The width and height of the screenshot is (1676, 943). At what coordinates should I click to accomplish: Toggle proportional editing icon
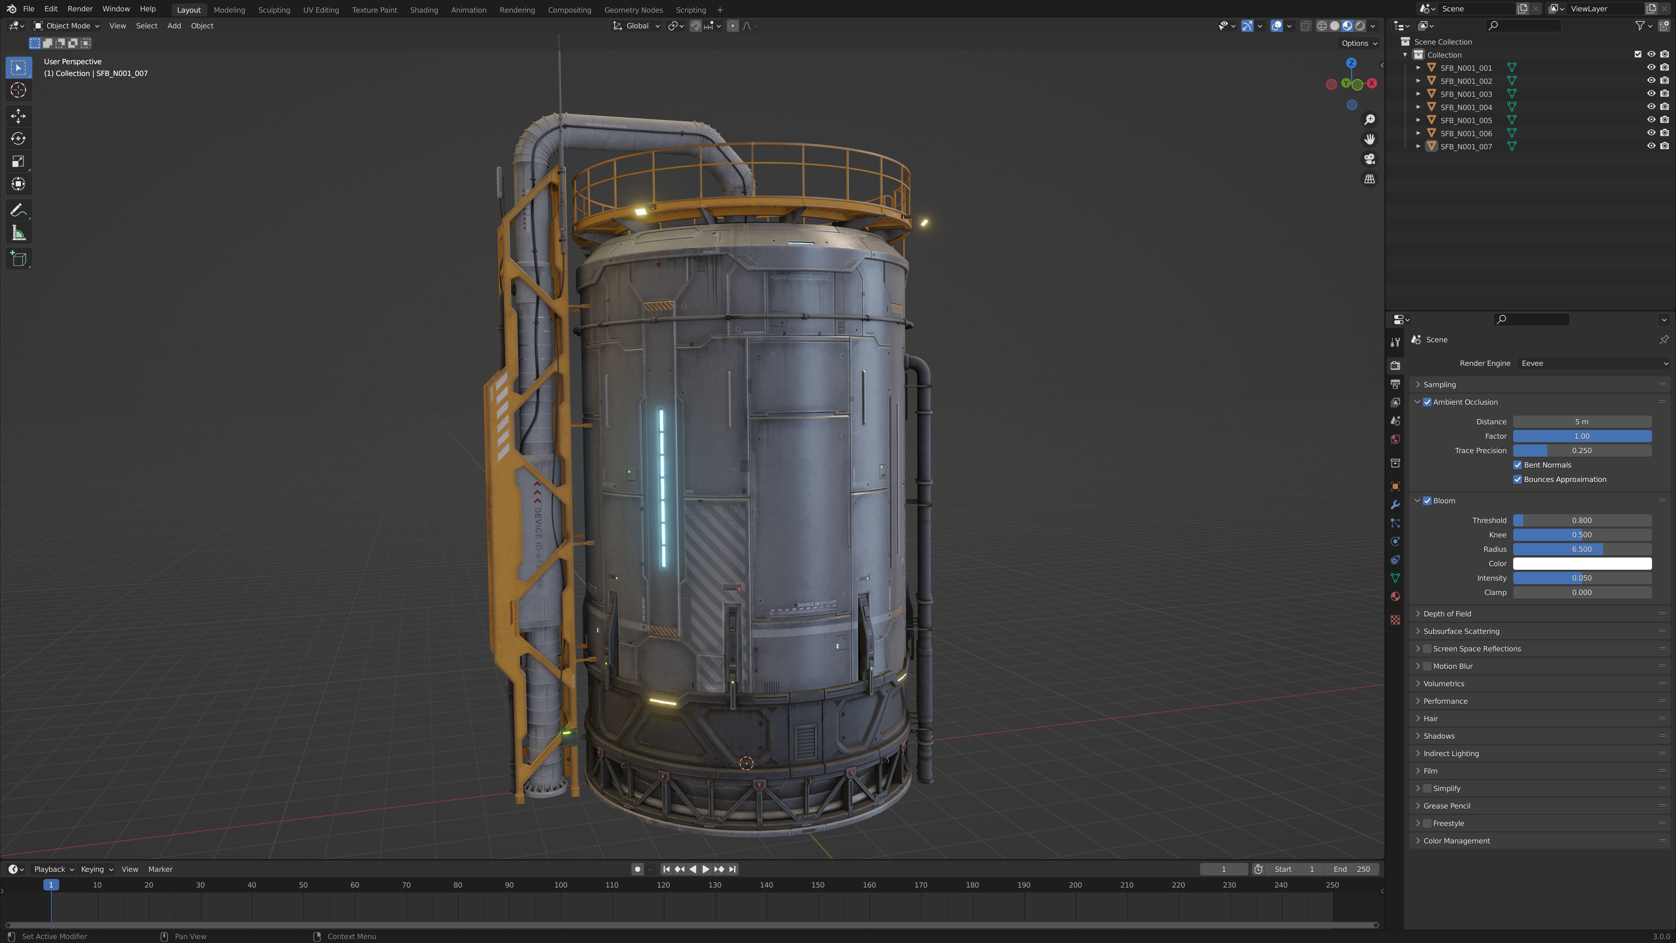tap(733, 26)
